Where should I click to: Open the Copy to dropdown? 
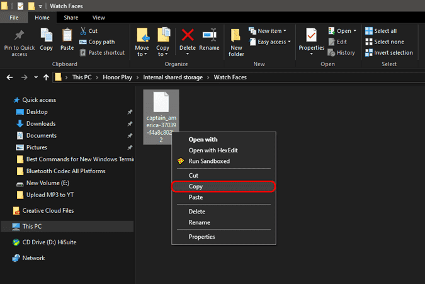163,40
